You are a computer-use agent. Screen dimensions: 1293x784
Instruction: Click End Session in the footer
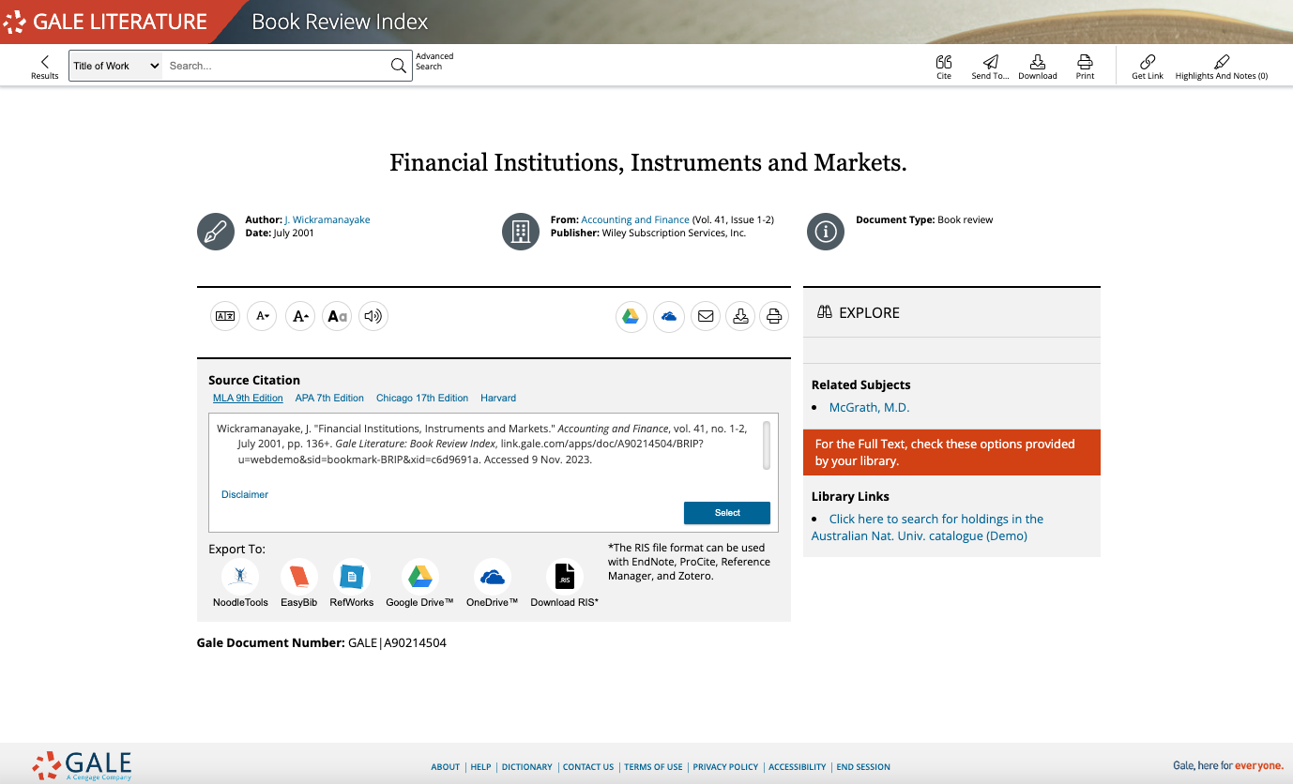pos(863,767)
